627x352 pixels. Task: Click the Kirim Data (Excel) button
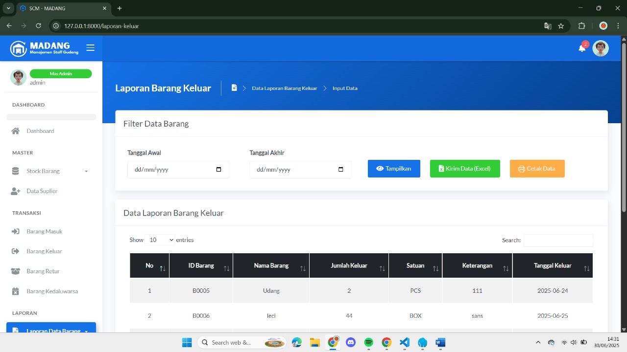coord(465,169)
